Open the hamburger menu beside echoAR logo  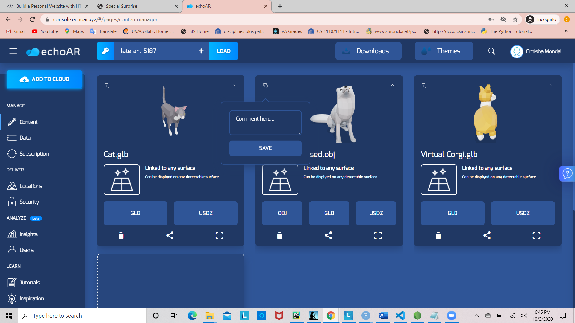click(13, 51)
